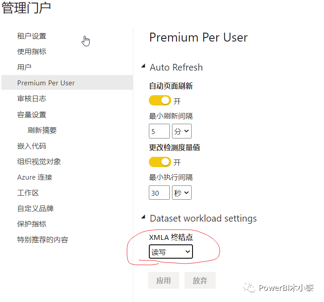Select Premium Per User menu item
The width and height of the screenshot is (324, 302).
(67, 83)
